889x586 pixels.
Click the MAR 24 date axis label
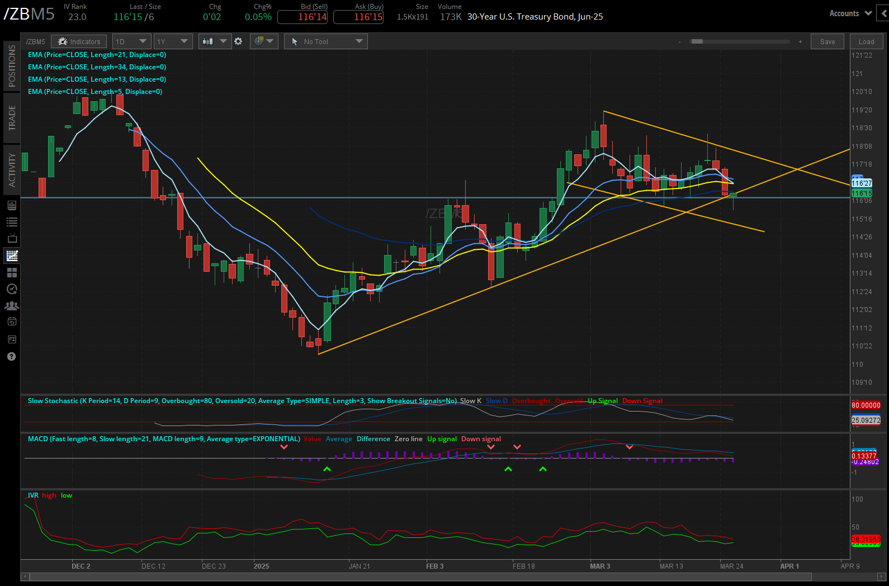pyautogui.click(x=731, y=566)
